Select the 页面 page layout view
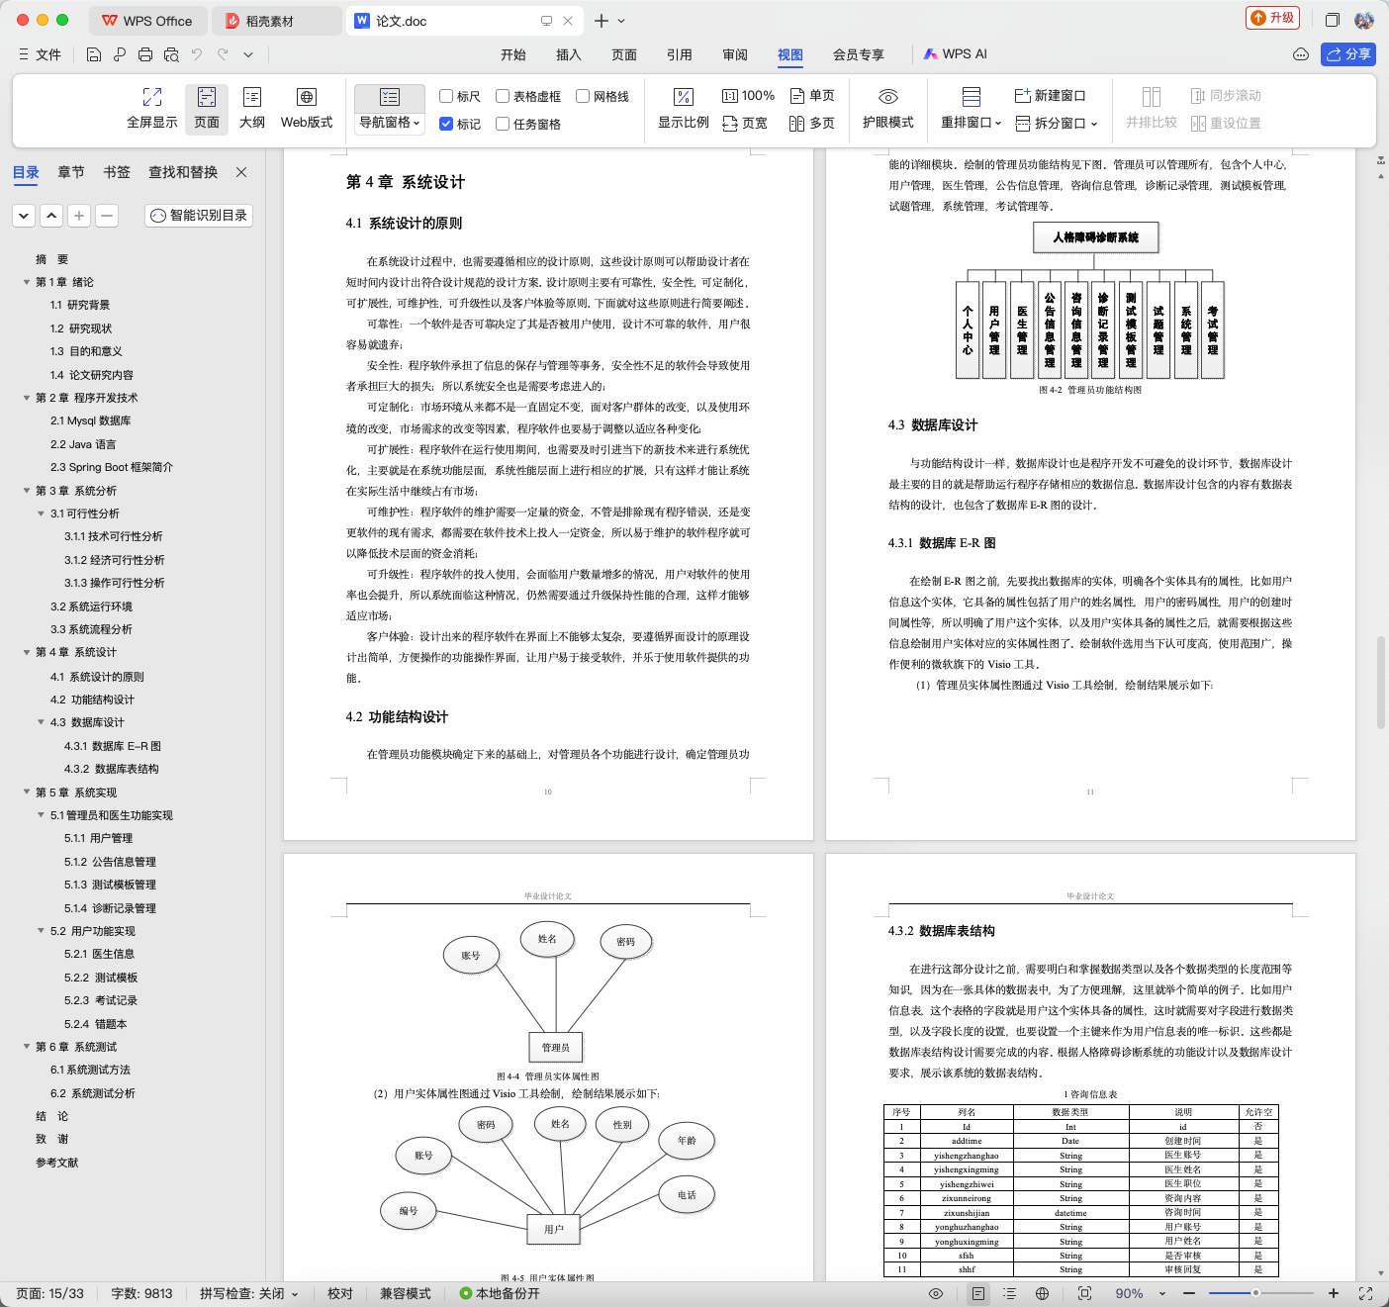The image size is (1389, 1307). click(x=207, y=108)
